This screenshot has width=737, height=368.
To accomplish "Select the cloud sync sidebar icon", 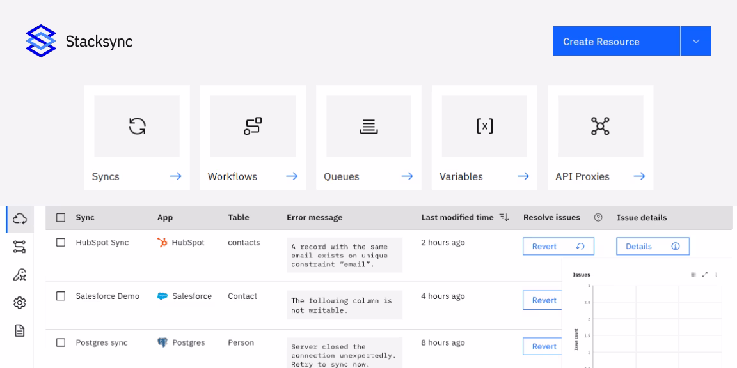I will pos(20,218).
